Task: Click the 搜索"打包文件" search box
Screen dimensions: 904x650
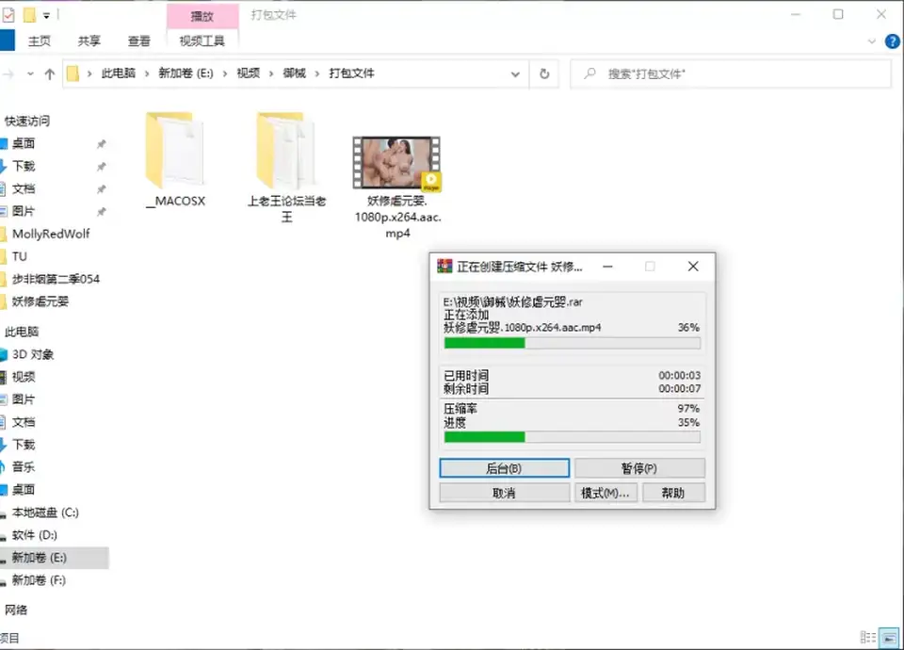Action: pos(731,73)
